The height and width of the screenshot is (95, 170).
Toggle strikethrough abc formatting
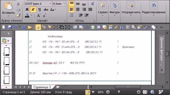tap(46, 9)
